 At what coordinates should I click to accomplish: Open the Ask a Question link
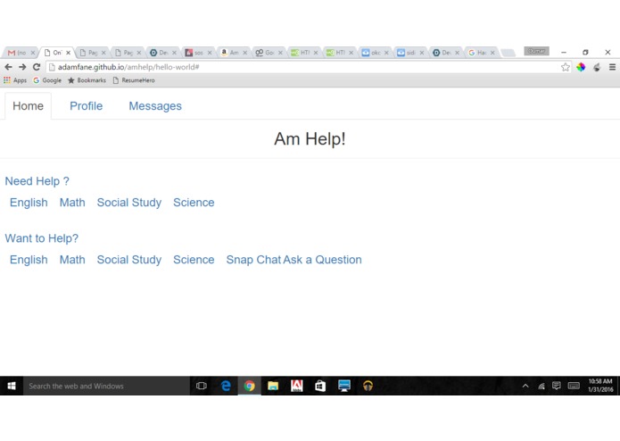click(x=322, y=260)
